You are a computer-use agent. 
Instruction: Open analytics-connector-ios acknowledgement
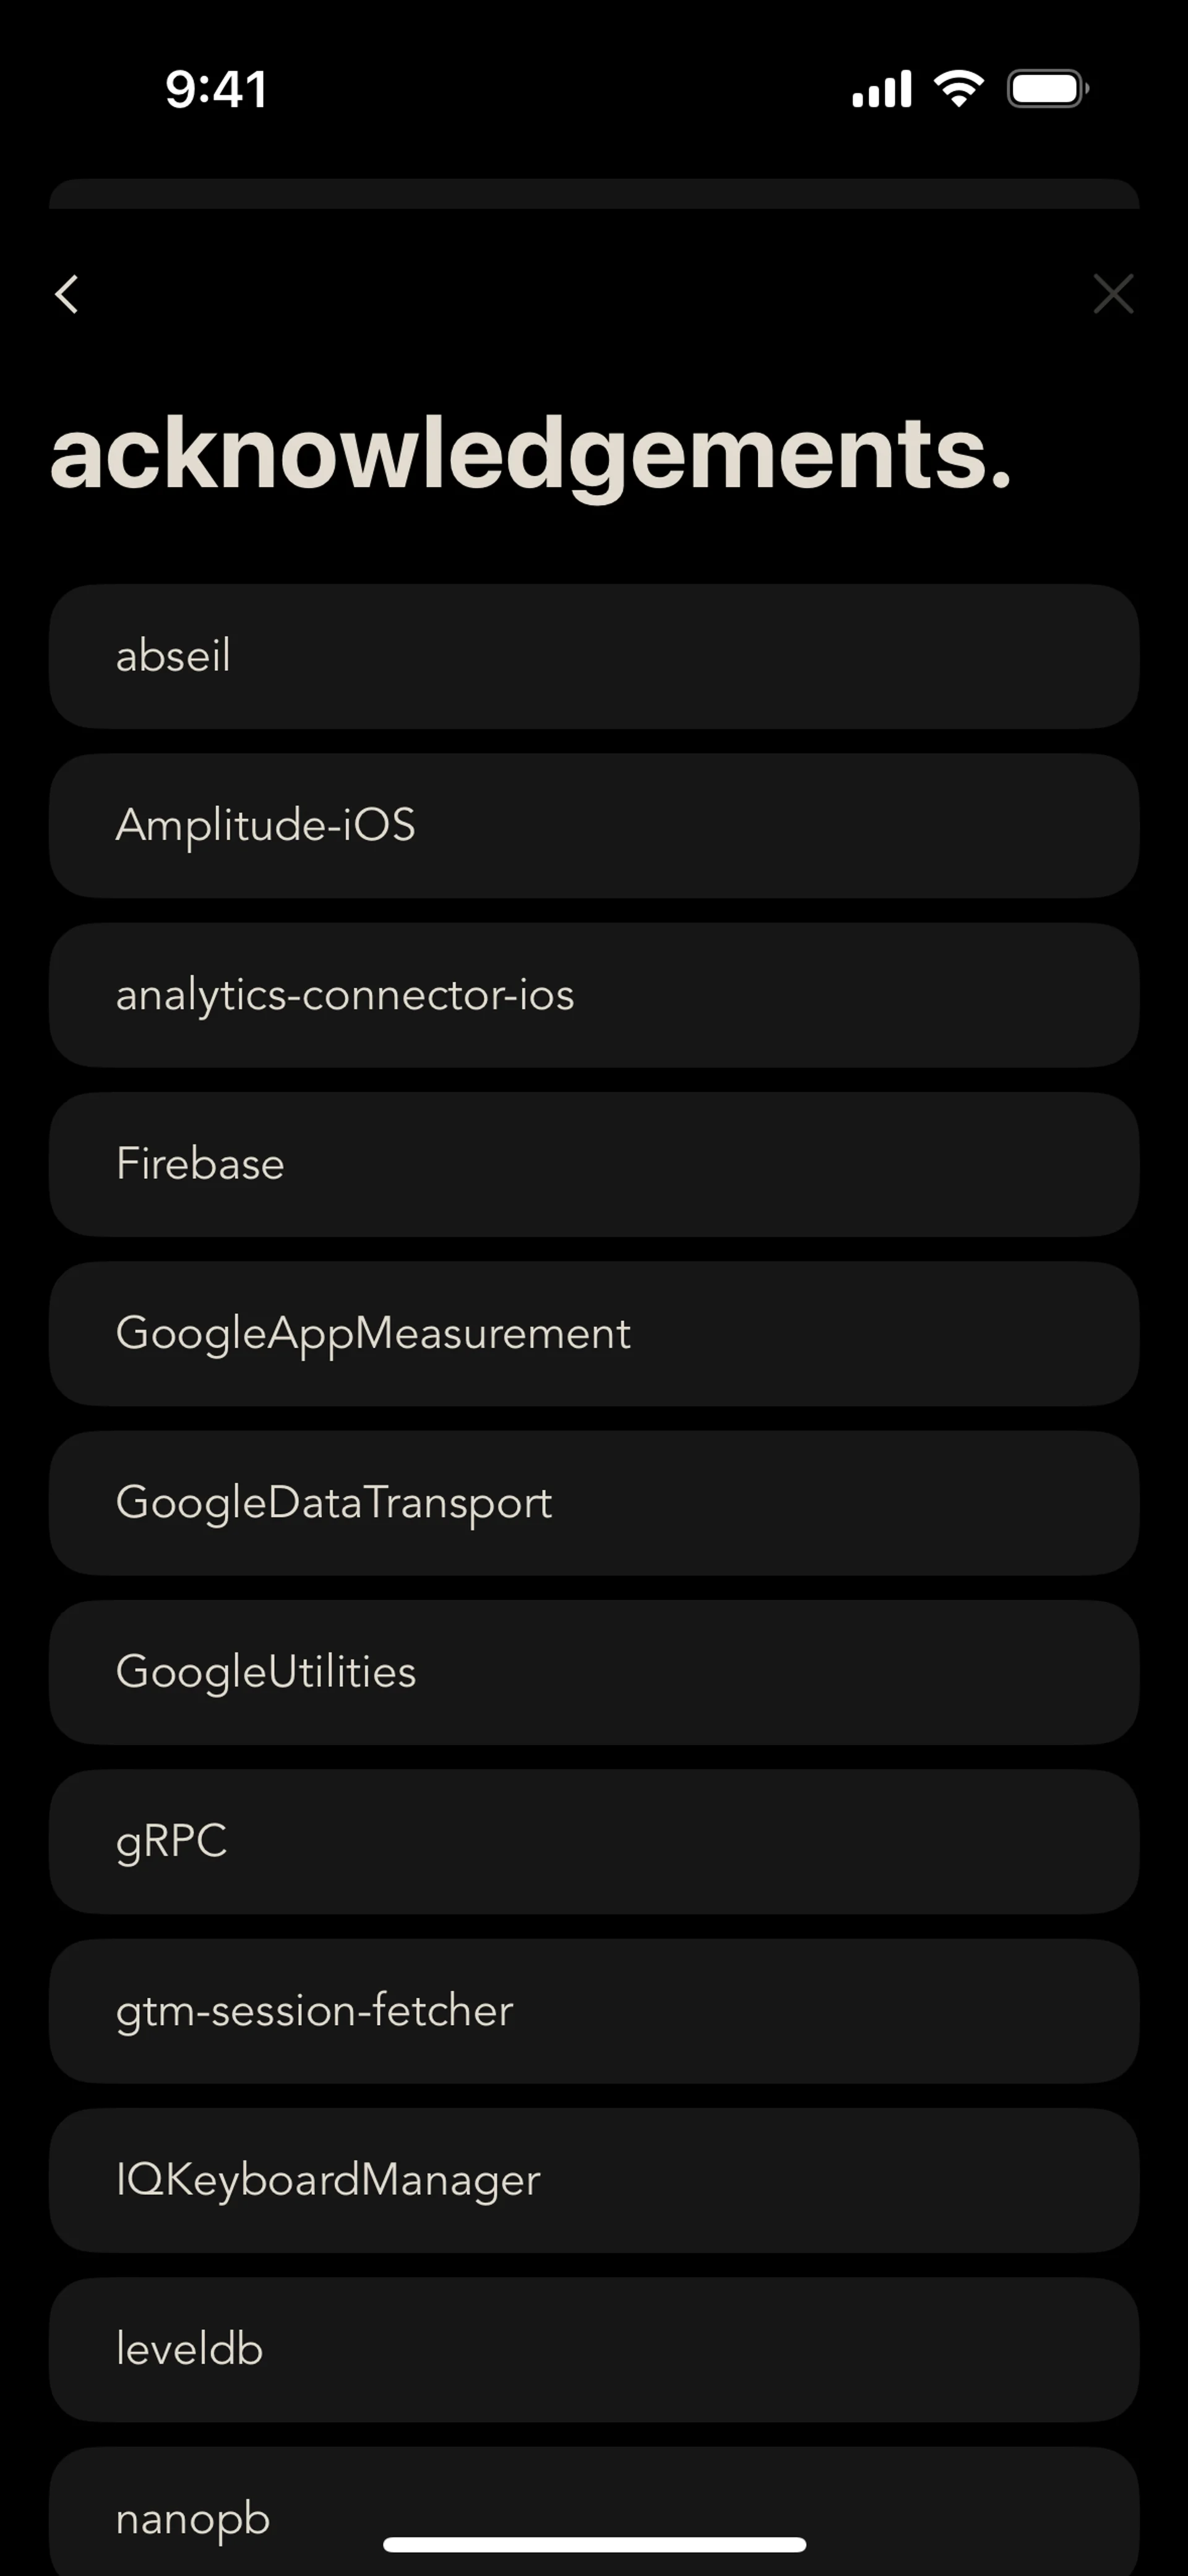point(594,995)
